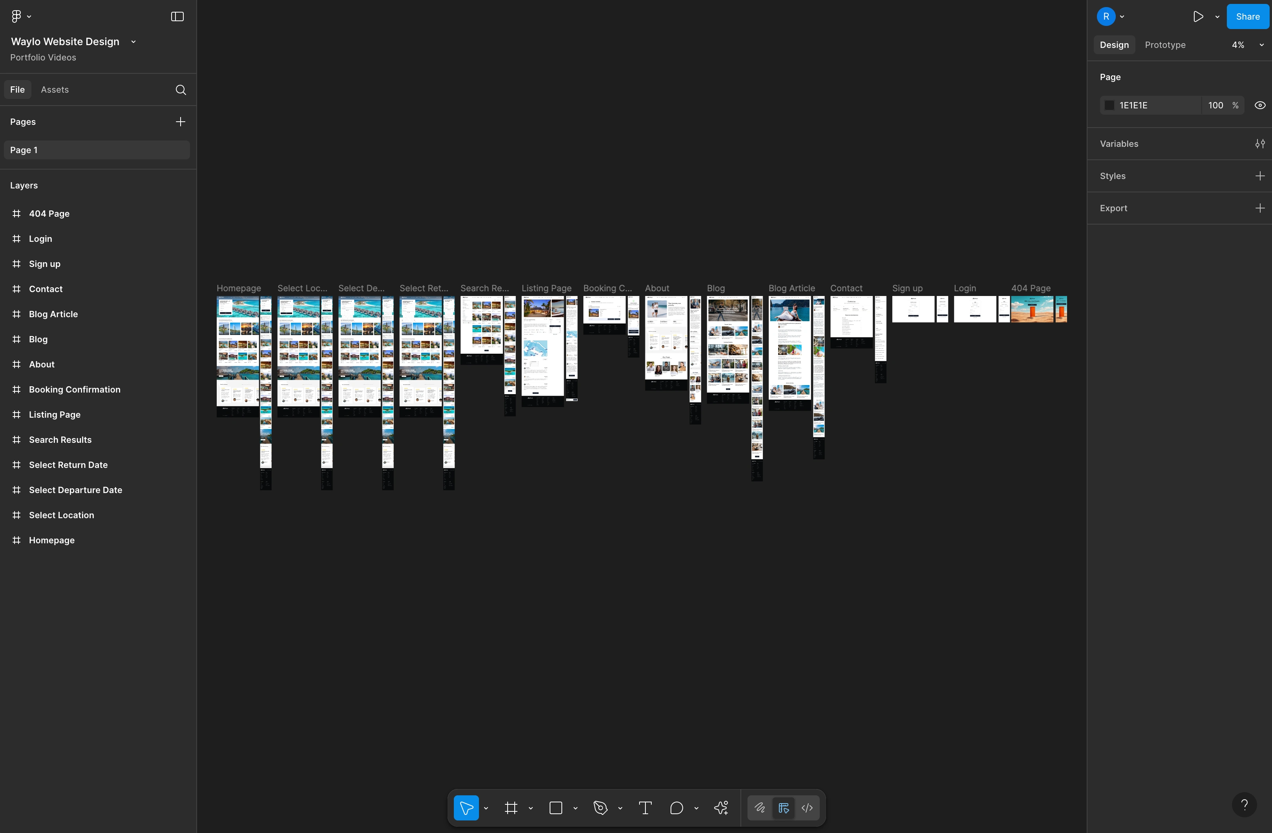Select the Pen tool
Image resolution: width=1272 pixels, height=833 pixels.
600,807
